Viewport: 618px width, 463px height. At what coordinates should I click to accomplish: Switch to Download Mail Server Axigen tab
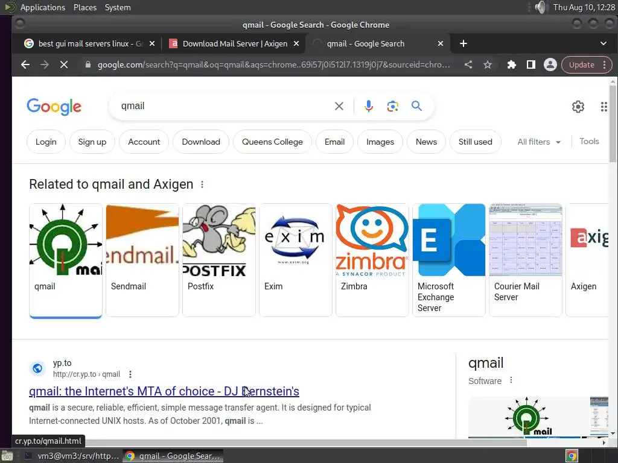pyautogui.click(x=234, y=43)
